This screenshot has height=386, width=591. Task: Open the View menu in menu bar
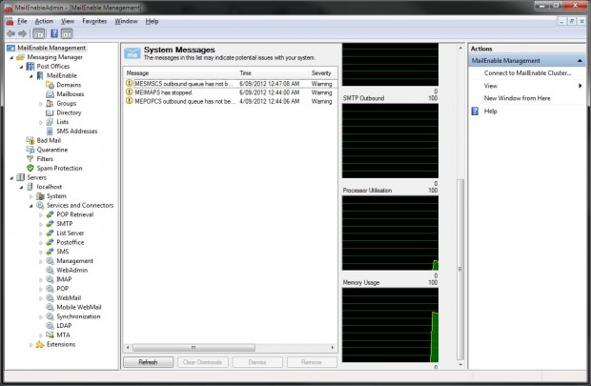68,22
